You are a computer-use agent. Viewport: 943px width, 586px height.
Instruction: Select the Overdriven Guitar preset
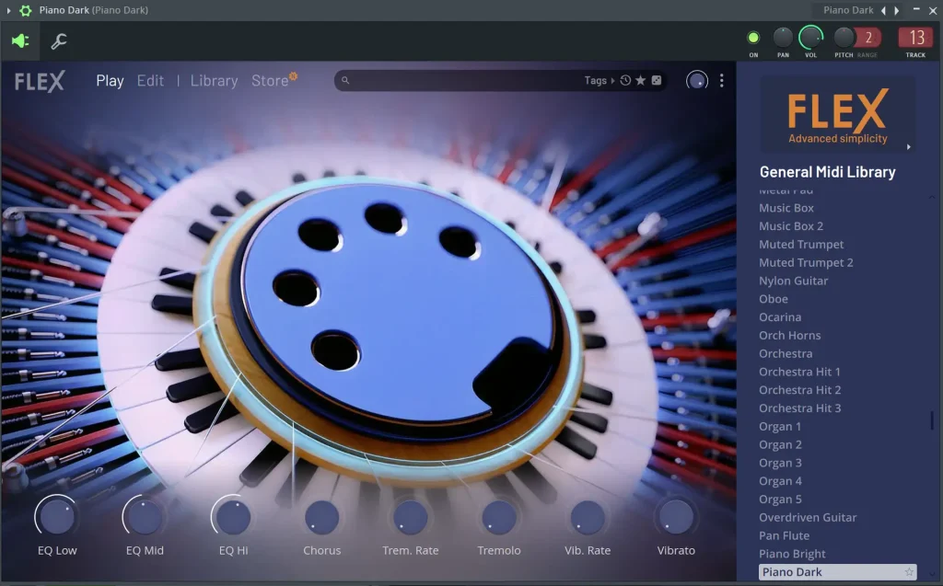pos(808,518)
